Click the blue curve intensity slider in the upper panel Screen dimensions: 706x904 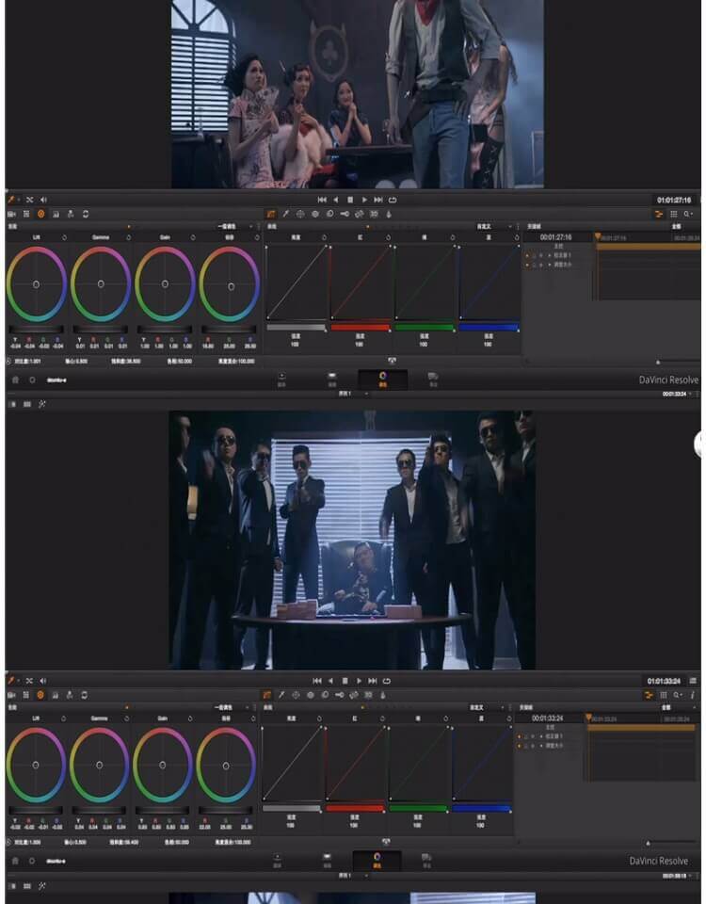(489, 328)
